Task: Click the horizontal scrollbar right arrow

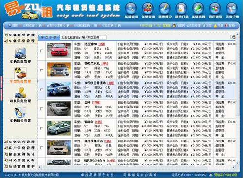Action: [234, 167]
